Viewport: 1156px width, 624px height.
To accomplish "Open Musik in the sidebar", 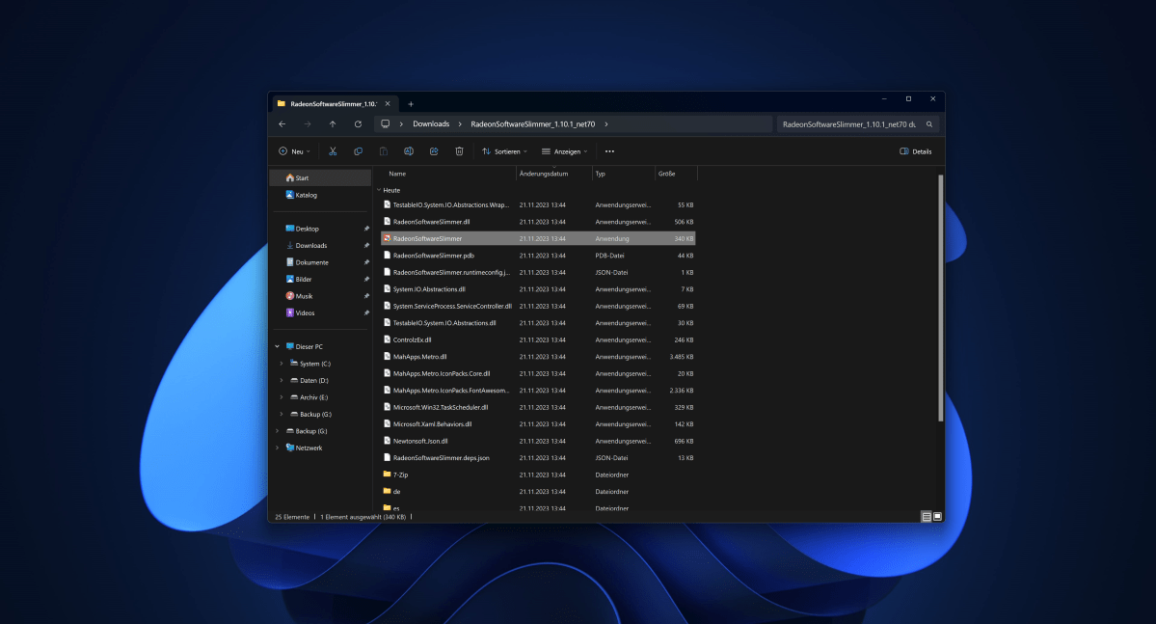I will 304,296.
